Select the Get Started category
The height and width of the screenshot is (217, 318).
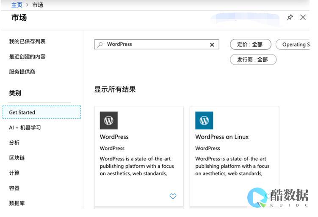point(41,112)
